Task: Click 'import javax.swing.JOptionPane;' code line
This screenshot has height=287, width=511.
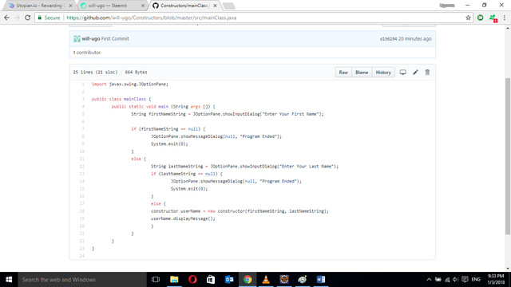Action: point(130,85)
